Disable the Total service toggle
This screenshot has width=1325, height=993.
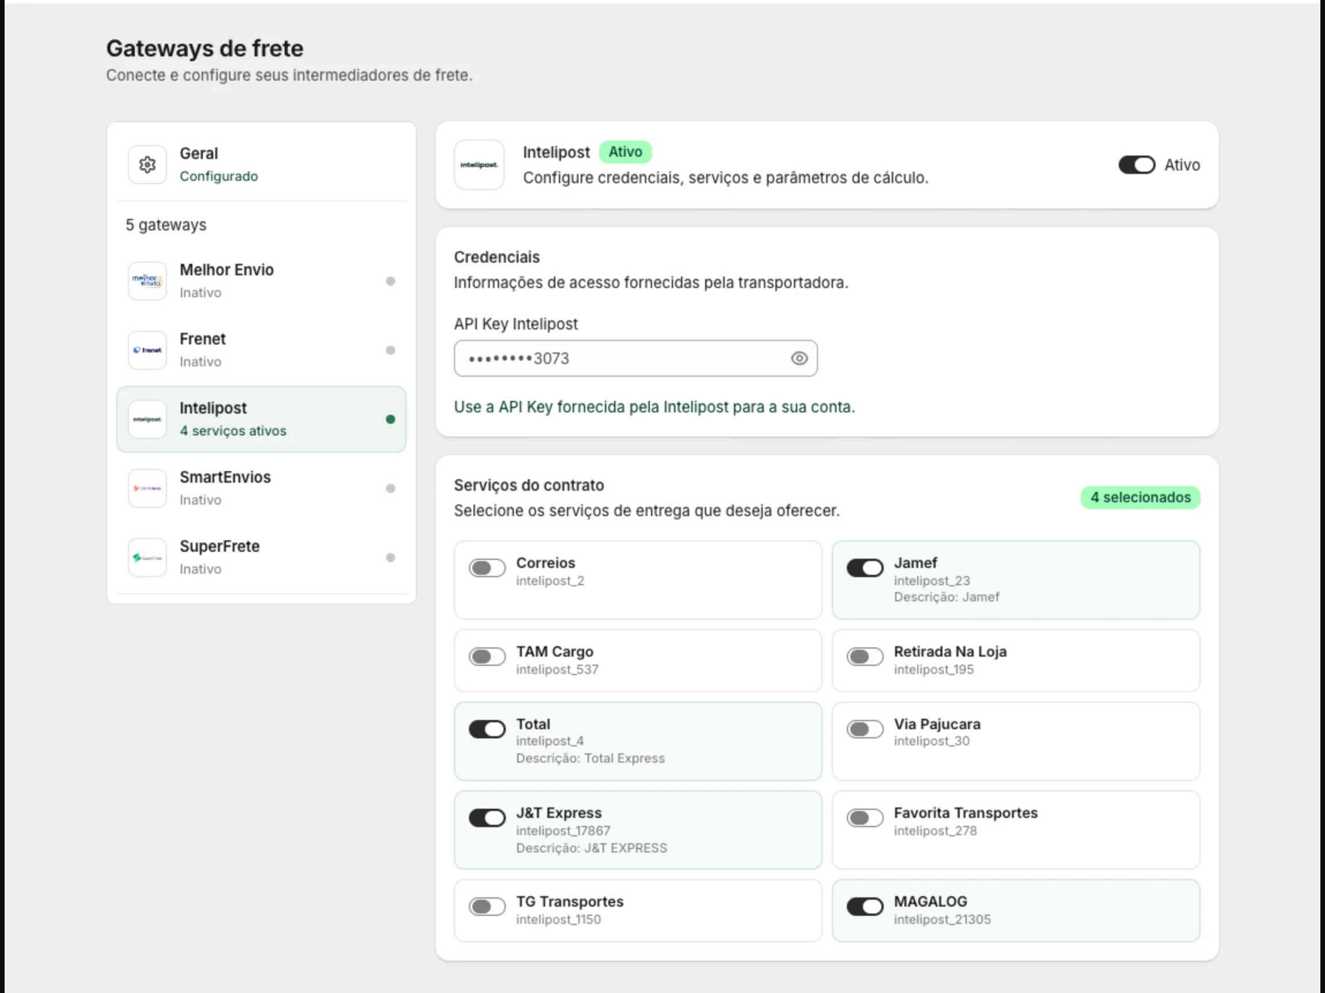point(487,729)
